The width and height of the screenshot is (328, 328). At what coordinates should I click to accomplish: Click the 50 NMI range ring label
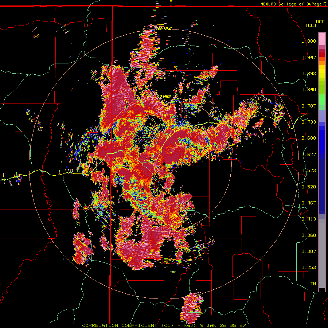[x=164, y=96]
